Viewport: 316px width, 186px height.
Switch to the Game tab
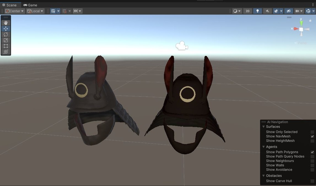click(30, 5)
